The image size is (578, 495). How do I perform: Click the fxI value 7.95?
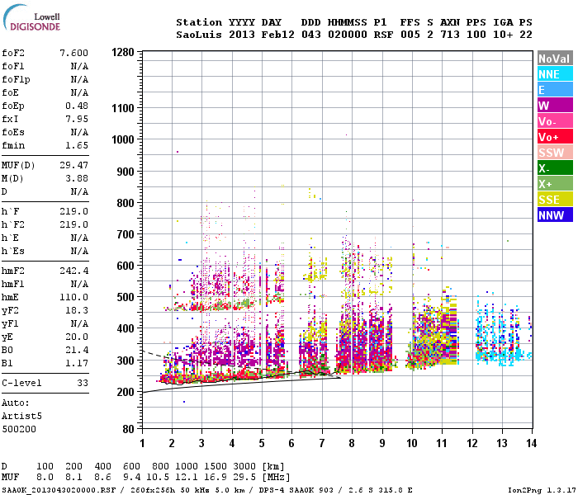pyautogui.click(x=77, y=119)
